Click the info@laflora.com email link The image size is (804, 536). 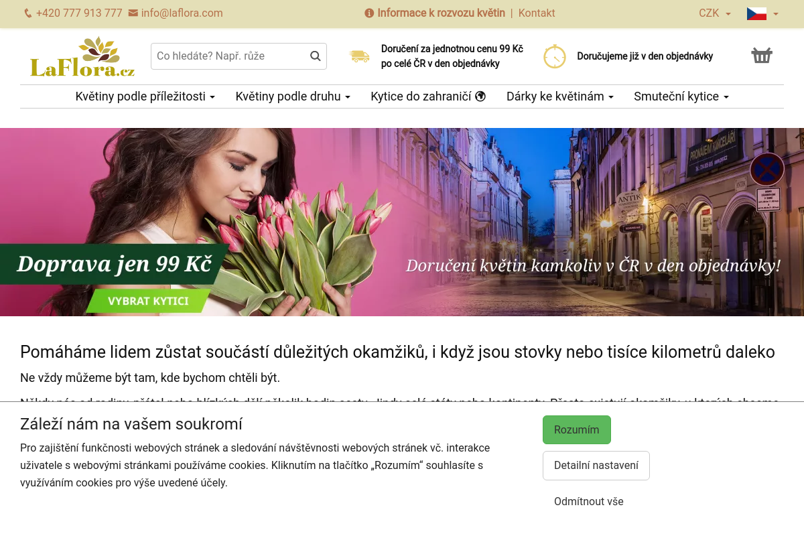[182, 13]
